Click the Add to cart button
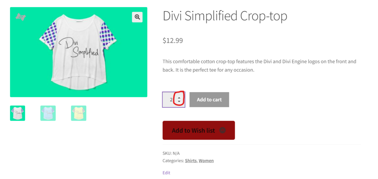This screenshot has width=378, height=179. [x=209, y=99]
